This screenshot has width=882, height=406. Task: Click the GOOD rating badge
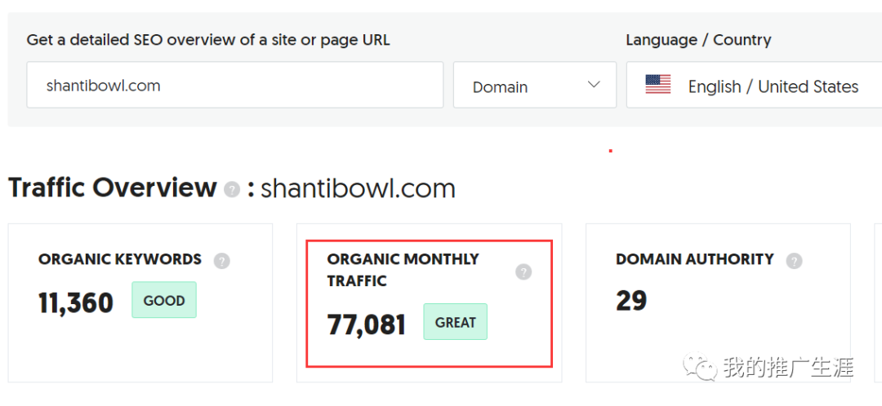tap(164, 300)
